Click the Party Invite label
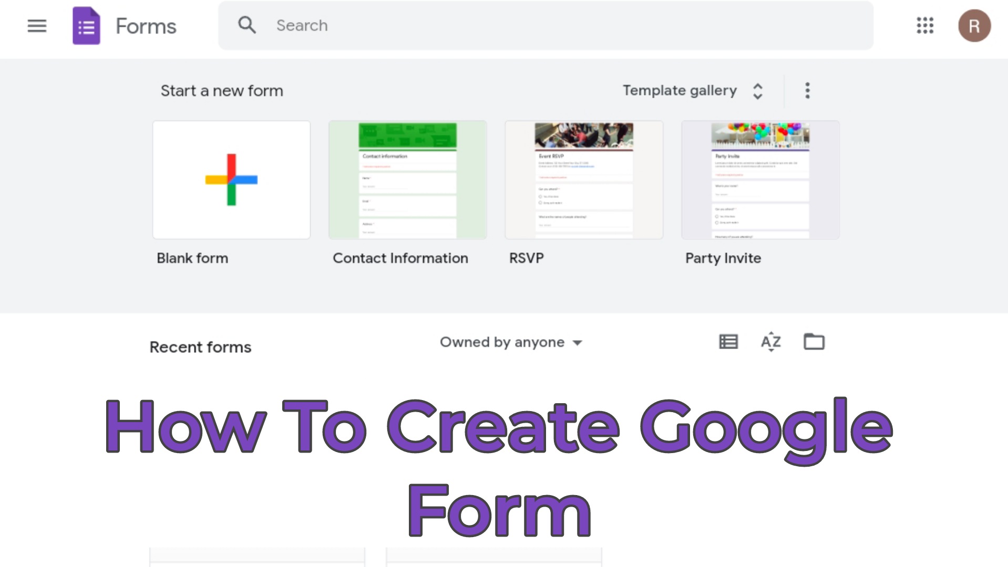 [x=723, y=258]
